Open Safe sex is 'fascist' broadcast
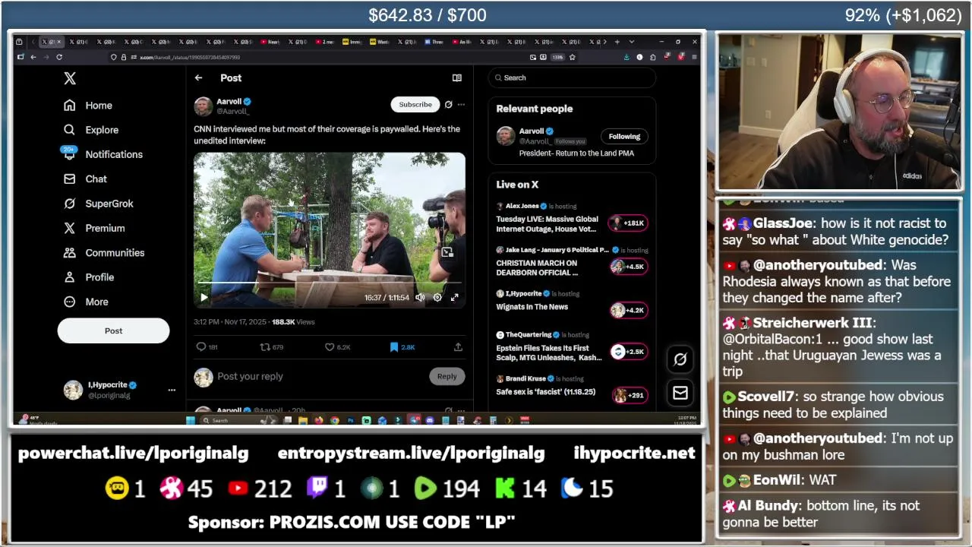972x547 pixels. [545, 392]
